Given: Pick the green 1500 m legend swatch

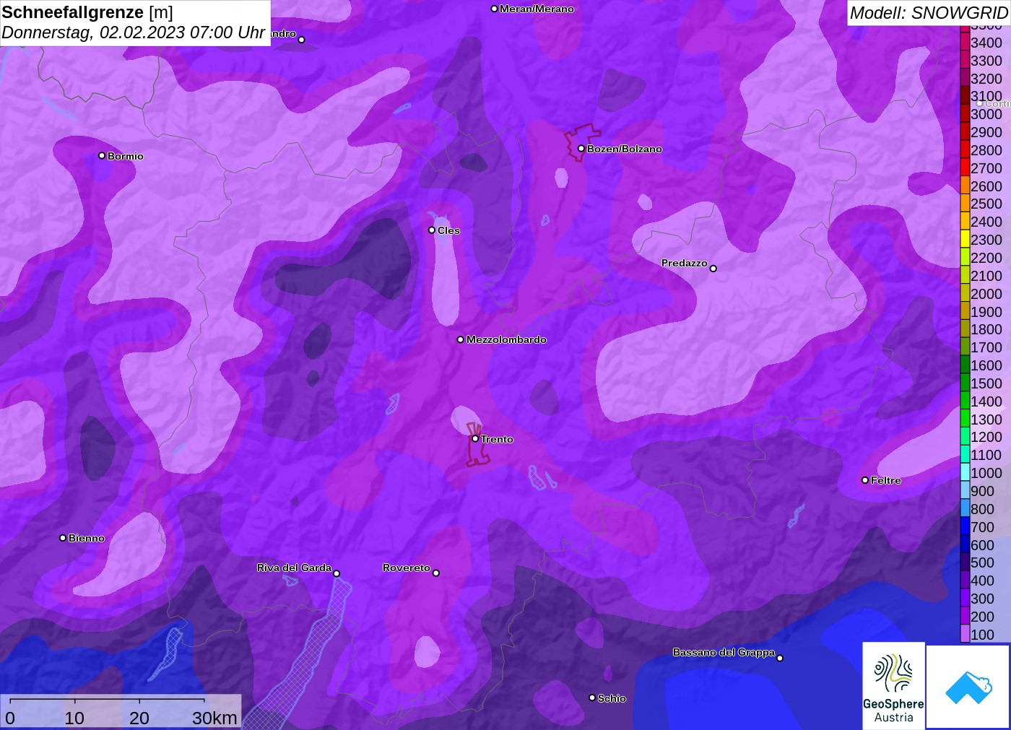Looking at the screenshot, I should point(965,383).
